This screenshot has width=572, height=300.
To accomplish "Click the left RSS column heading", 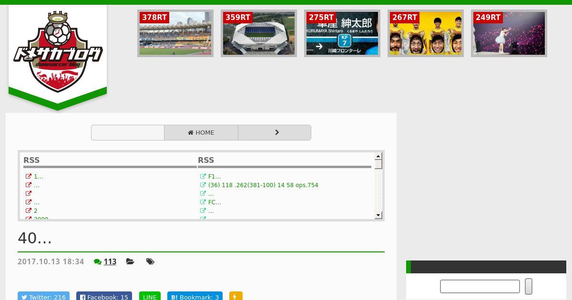I will [x=31, y=160].
